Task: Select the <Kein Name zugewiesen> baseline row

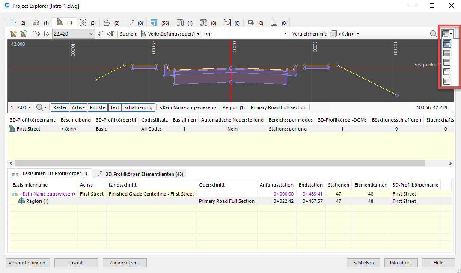Action: 230,194
